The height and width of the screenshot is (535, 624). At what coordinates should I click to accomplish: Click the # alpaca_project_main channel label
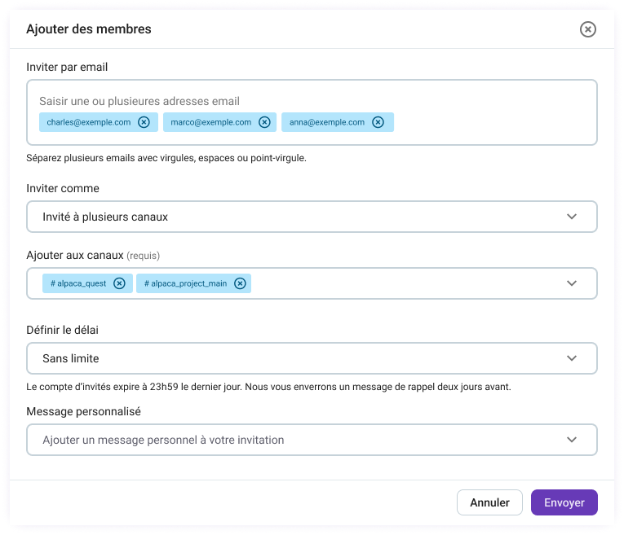point(185,283)
